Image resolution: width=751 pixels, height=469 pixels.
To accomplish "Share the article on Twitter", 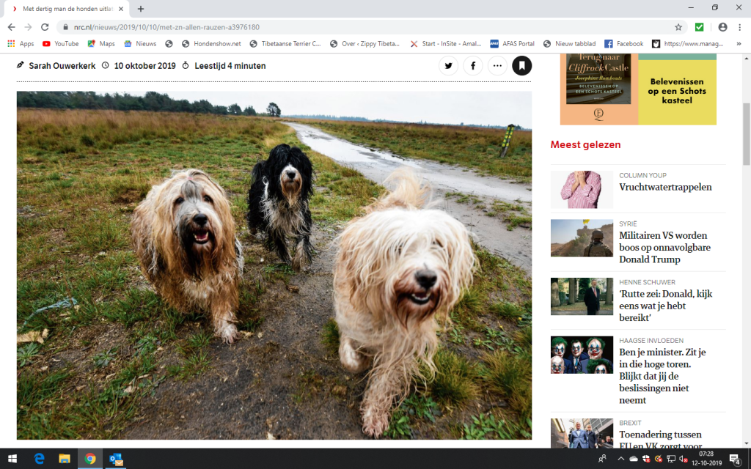I will pos(448,66).
